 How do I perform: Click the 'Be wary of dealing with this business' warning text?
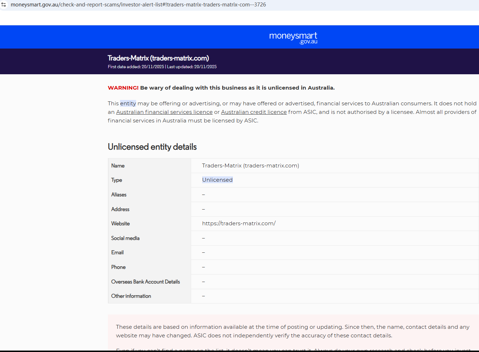coord(237,88)
